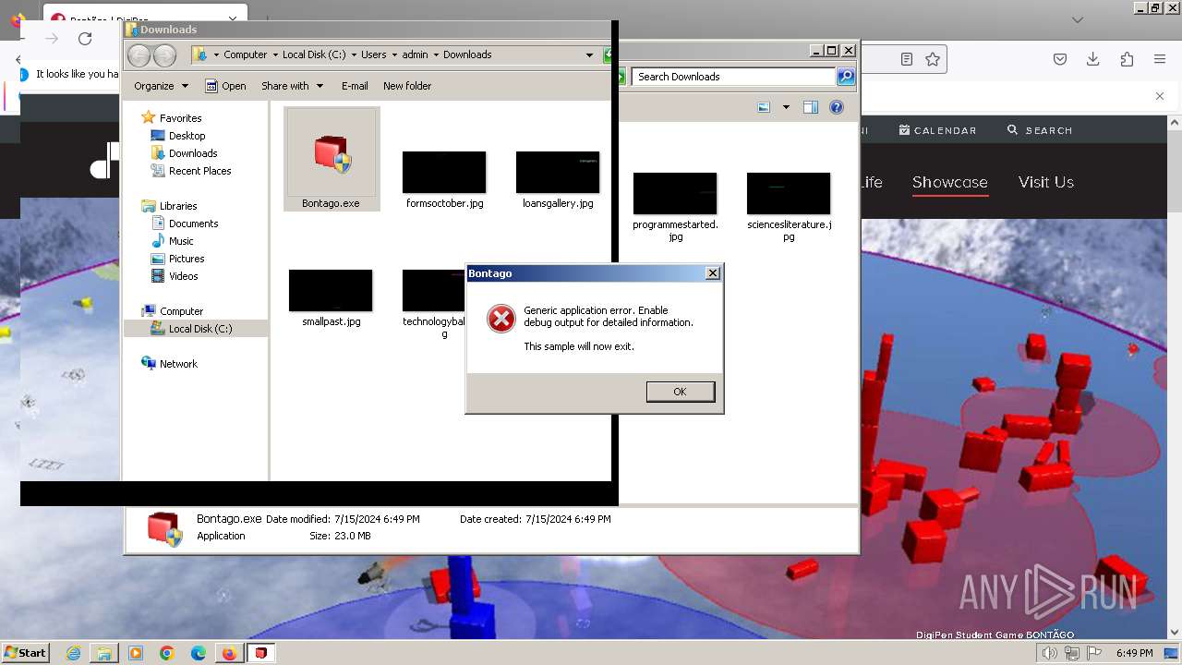1182x665 pixels.
Task: Click Local Disk (C:) breadcrumb segment
Action: [x=314, y=54]
